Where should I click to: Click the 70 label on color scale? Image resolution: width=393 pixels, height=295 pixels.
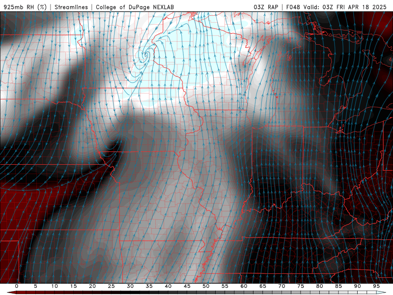[x=281, y=286]
